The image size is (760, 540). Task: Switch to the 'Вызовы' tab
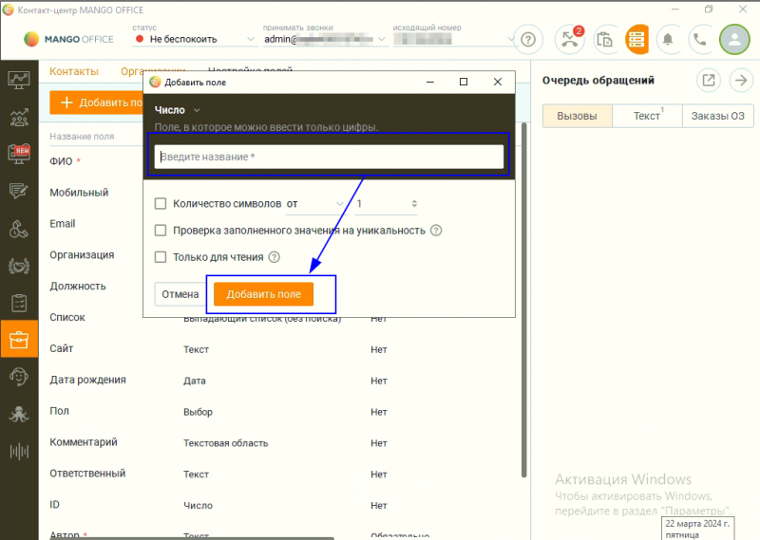[577, 116]
